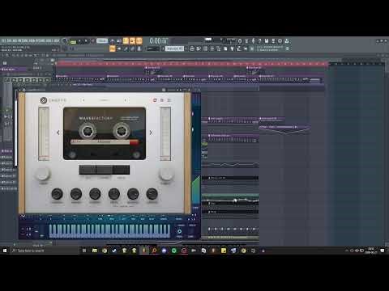Click the arrow right of pattern selector
Screen dimensions: 389x291
click(x=186, y=48)
